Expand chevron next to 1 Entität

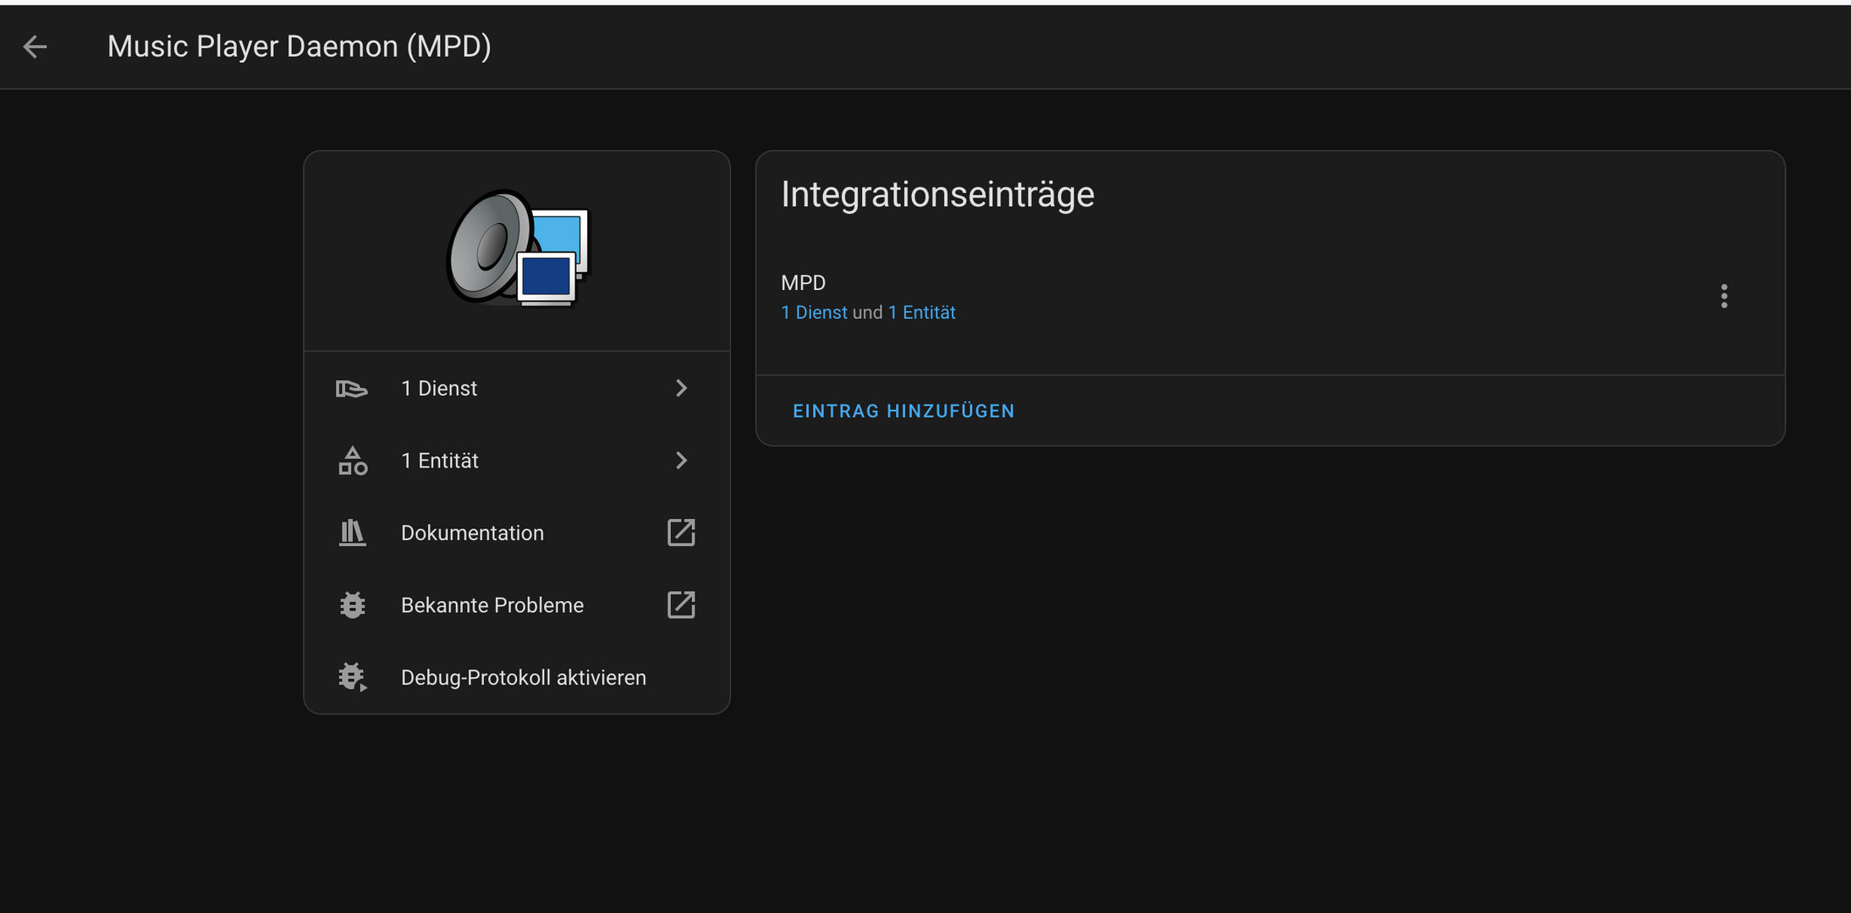[681, 461]
